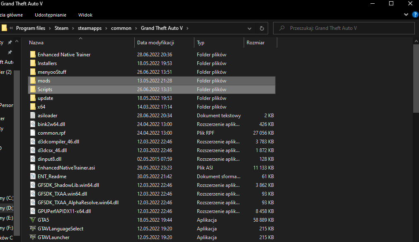Click the common.rpf file icon
The width and height of the screenshot is (419, 242).
33,133
